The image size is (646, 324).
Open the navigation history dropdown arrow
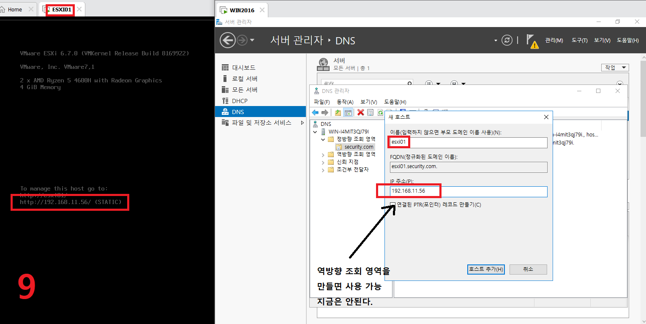pos(252,41)
